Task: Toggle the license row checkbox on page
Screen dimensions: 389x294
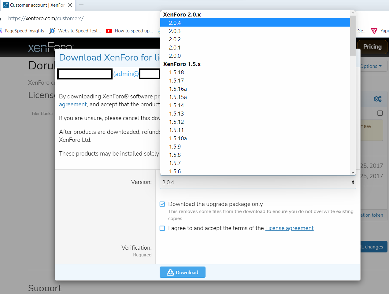Action: (380, 113)
